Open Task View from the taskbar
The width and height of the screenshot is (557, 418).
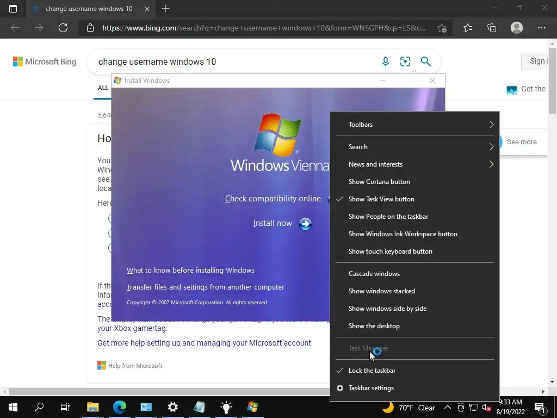pyautogui.click(x=65, y=407)
